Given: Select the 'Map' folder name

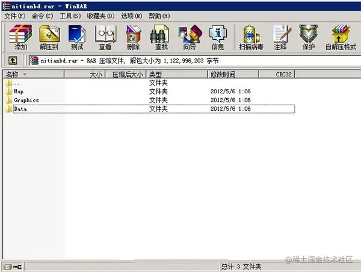Looking at the screenshot, I should tap(19, 91).
